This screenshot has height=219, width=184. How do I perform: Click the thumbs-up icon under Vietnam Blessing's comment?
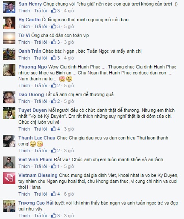pyautogui.click(x=54, y=194)
